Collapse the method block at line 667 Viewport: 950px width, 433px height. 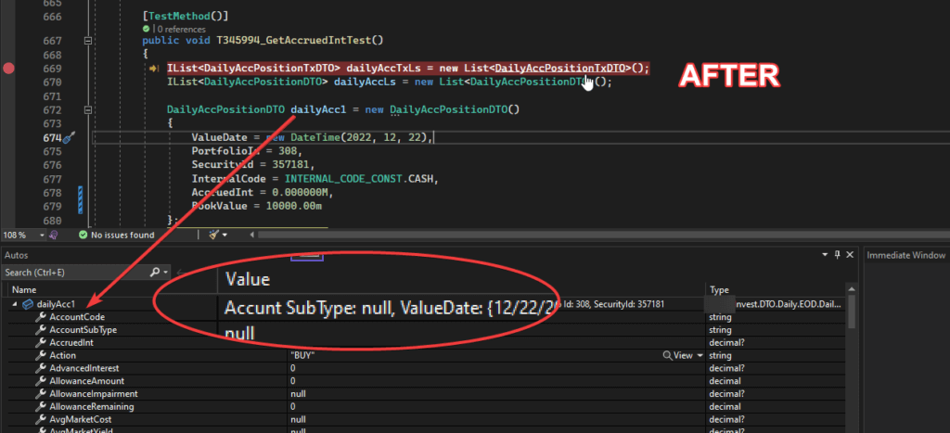coord(88,41)
